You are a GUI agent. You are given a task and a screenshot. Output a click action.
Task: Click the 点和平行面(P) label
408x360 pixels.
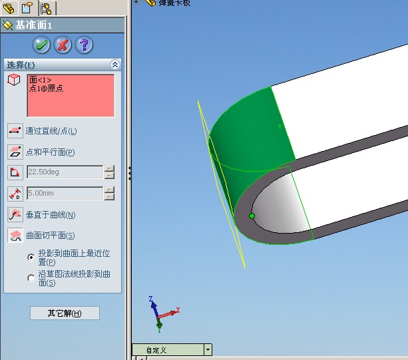tap(50, 152)
